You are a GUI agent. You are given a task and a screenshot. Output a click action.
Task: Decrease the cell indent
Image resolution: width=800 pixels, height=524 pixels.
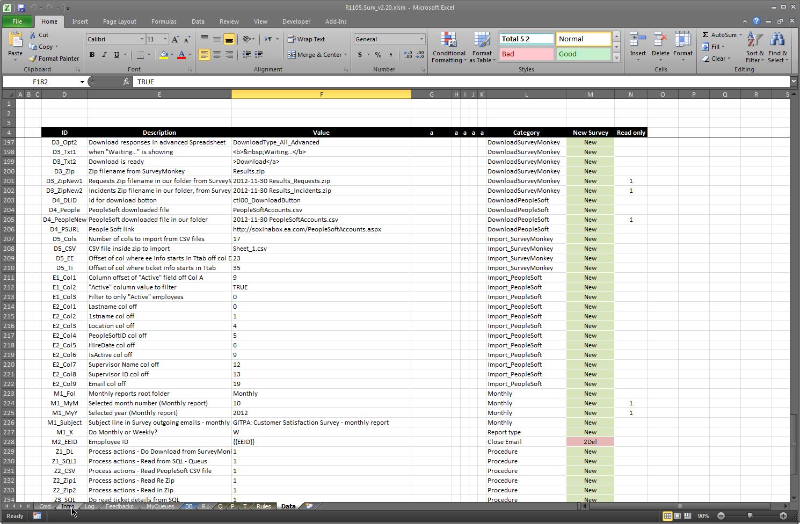[x=246, y=55]
